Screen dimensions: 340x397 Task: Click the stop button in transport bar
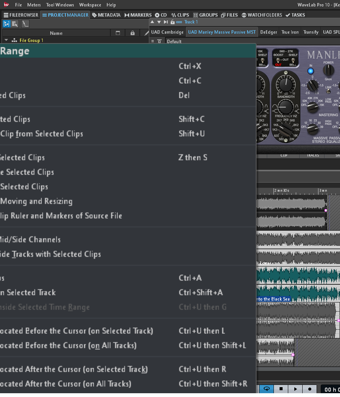coord(281,389)
